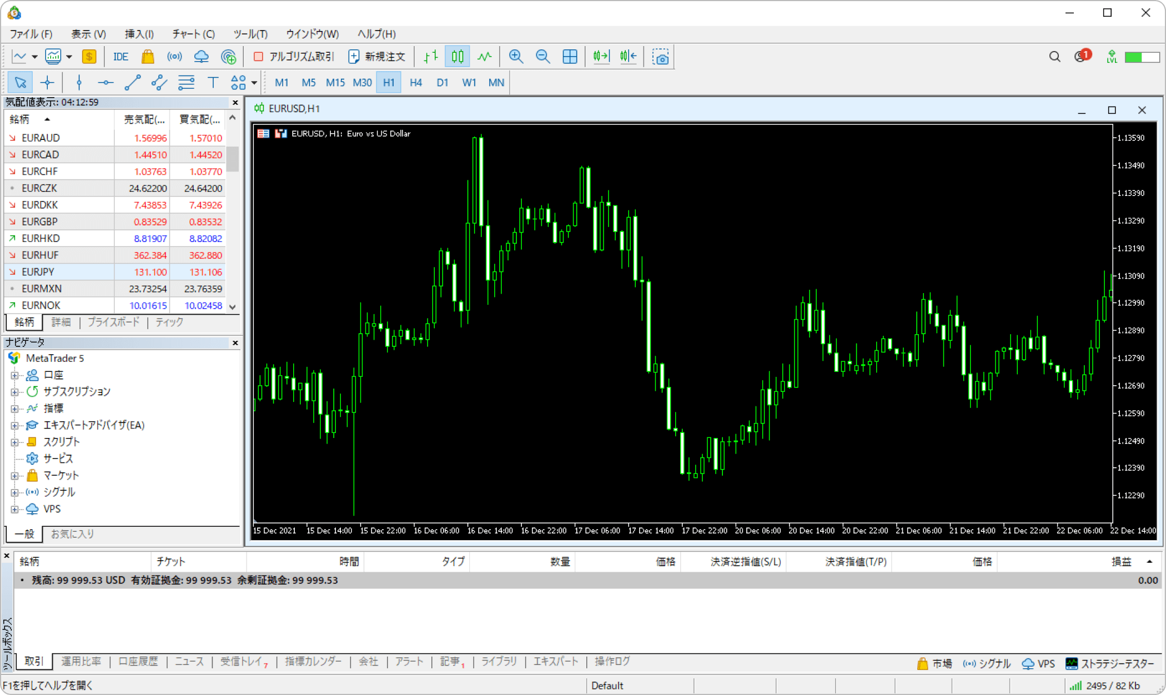Expand the 指標 indicators tree node
The image size is (1166, 695).
[14, 409]
